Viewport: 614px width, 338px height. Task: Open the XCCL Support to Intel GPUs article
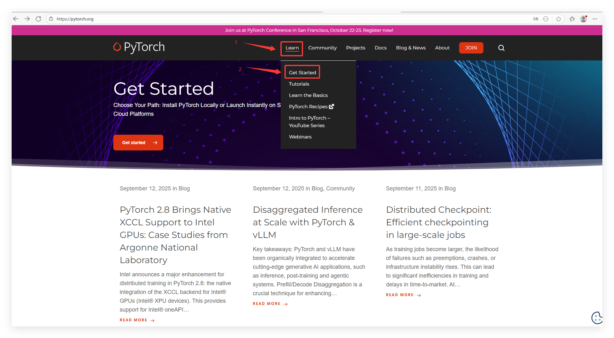click(175, 235)
